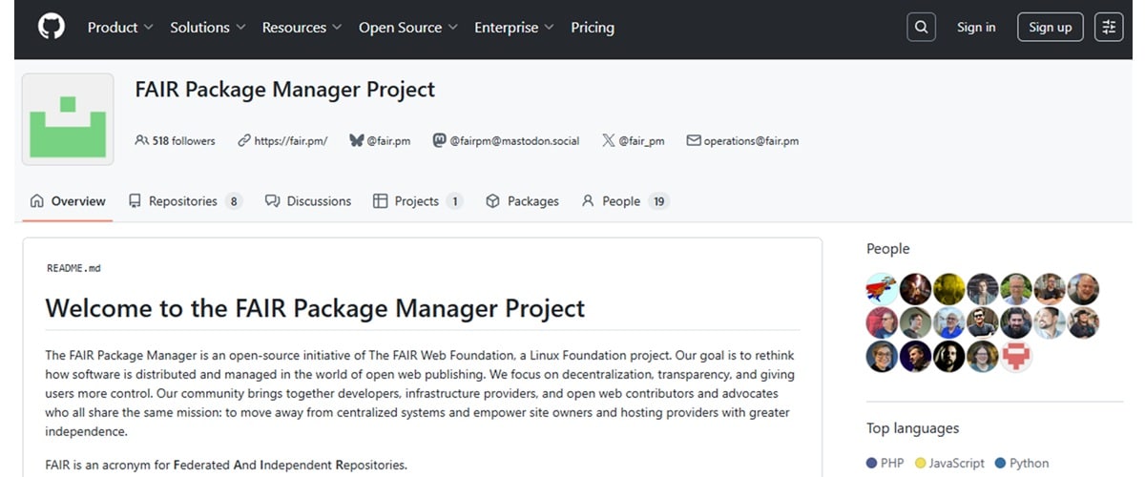Image resolution: width=1145 pixels, height=477 pixels.
Task: Click the Mastodon icon beside @fairpm@mastodon.social
Action: click(439, 140)
